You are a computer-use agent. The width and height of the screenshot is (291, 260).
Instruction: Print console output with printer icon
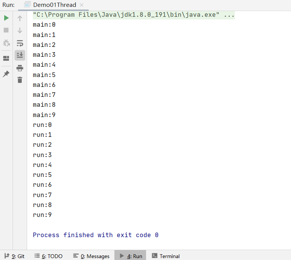(20, 68)
